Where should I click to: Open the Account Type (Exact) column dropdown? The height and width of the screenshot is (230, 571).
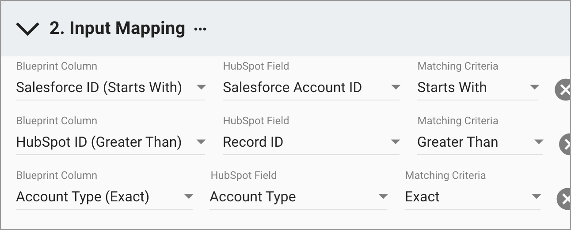[104, 197]
